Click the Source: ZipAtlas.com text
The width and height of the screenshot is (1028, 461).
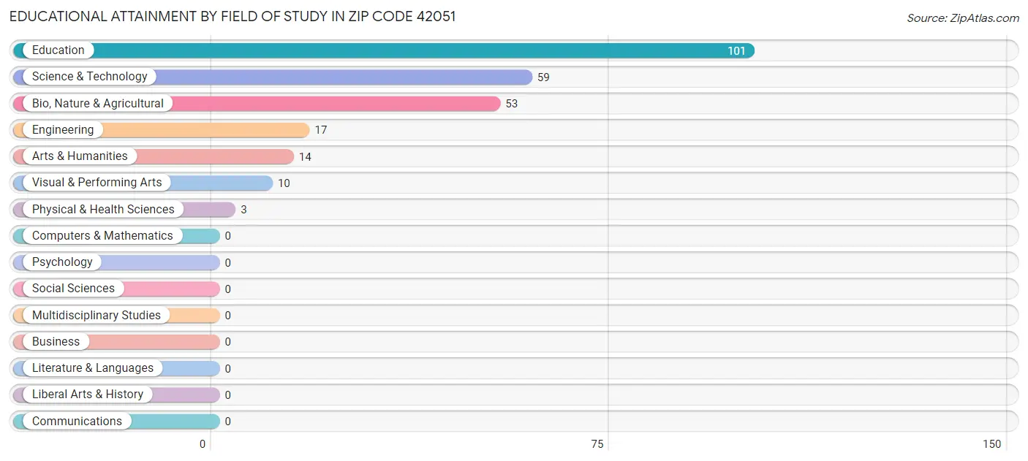click(x=963, y=18)
